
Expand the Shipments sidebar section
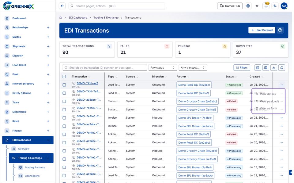pos(48,46)
